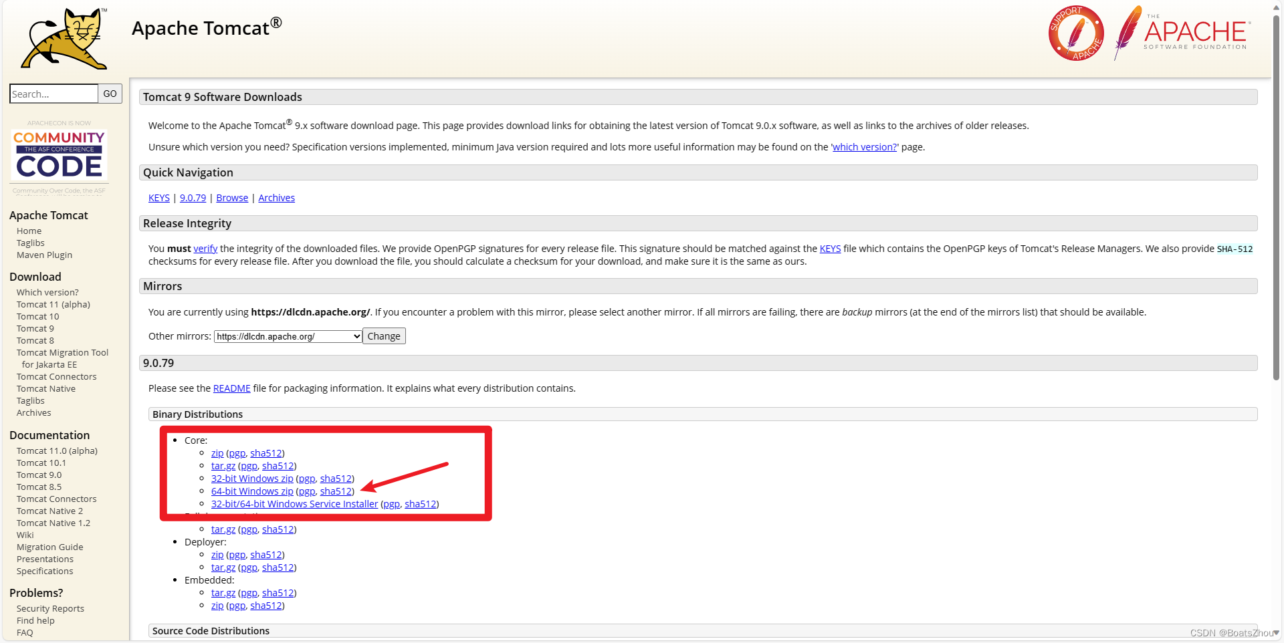Image resolution: width=1284 pixels, height=643 pixels.
Task: Open Security Reports under Problems
Action: [50, 609]
